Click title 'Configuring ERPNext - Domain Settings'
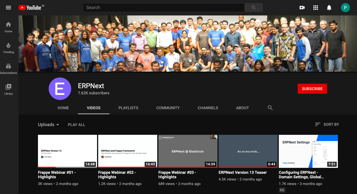 301,175
